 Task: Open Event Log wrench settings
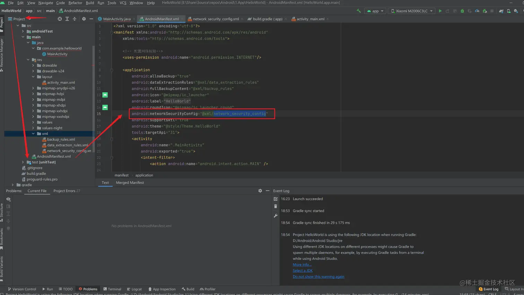[276, 216]
